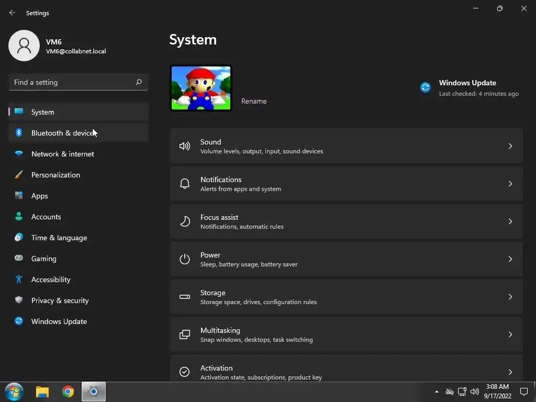Click 'Last checked: 4 minutes ago' text
Screen dimensions: 536x402
[478, 94]
